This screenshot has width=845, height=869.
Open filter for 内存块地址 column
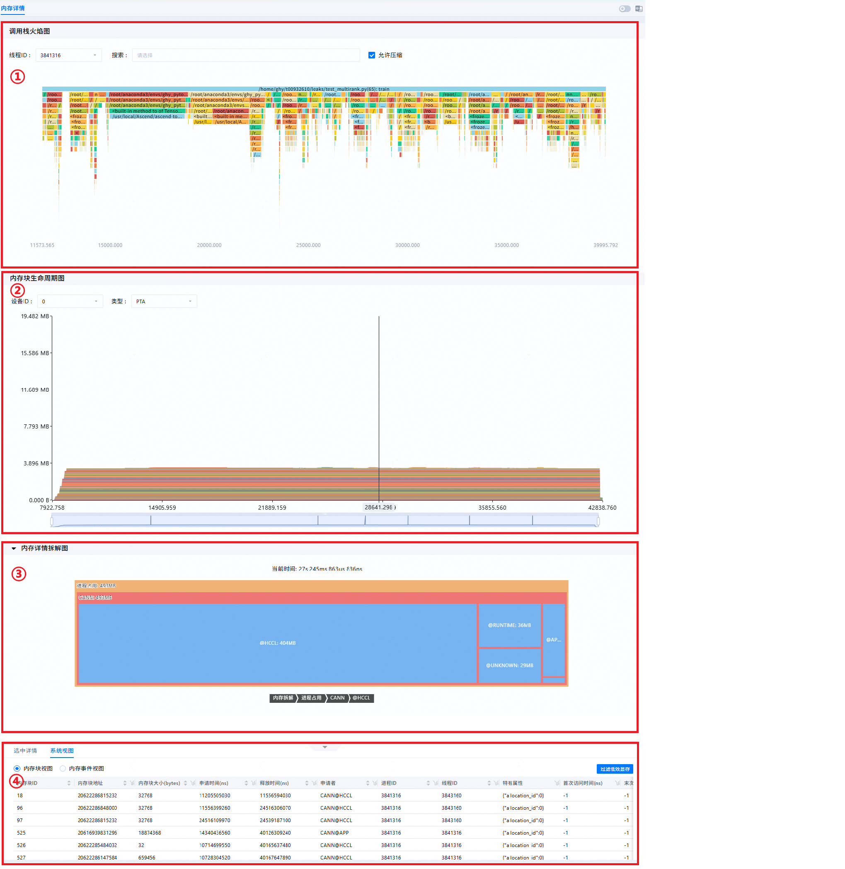click(x=132, y=783)
